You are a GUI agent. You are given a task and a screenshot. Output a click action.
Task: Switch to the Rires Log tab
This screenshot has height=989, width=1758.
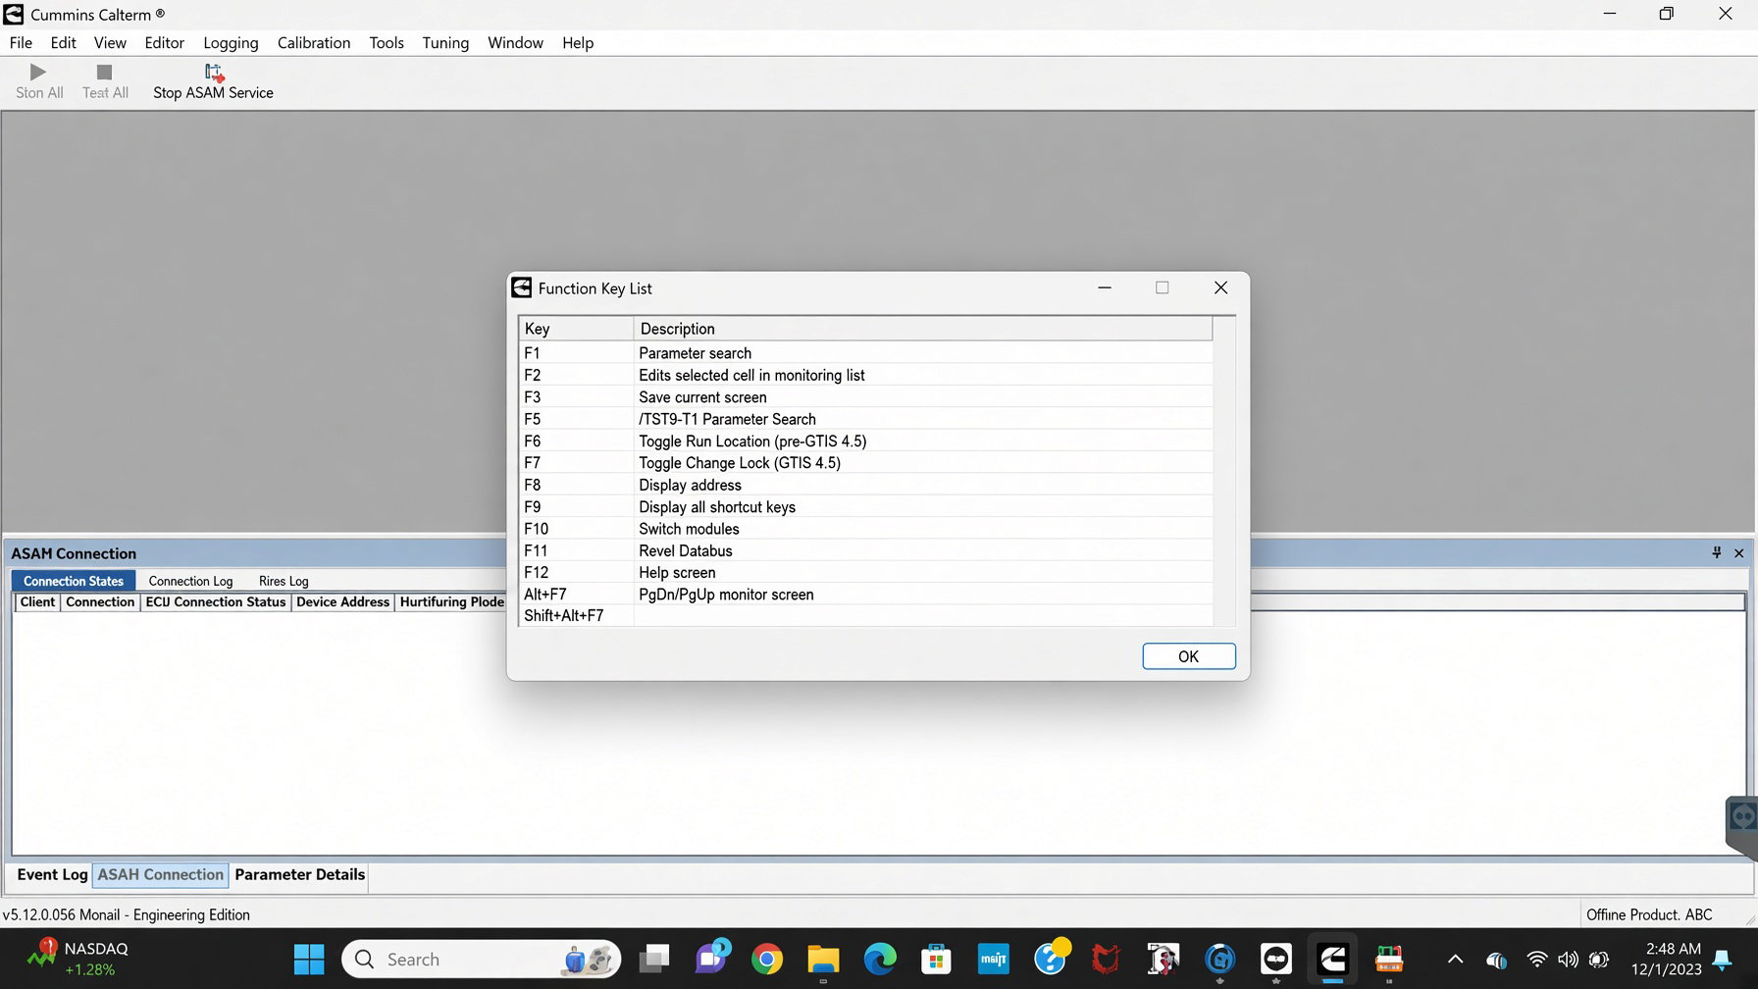284,581
